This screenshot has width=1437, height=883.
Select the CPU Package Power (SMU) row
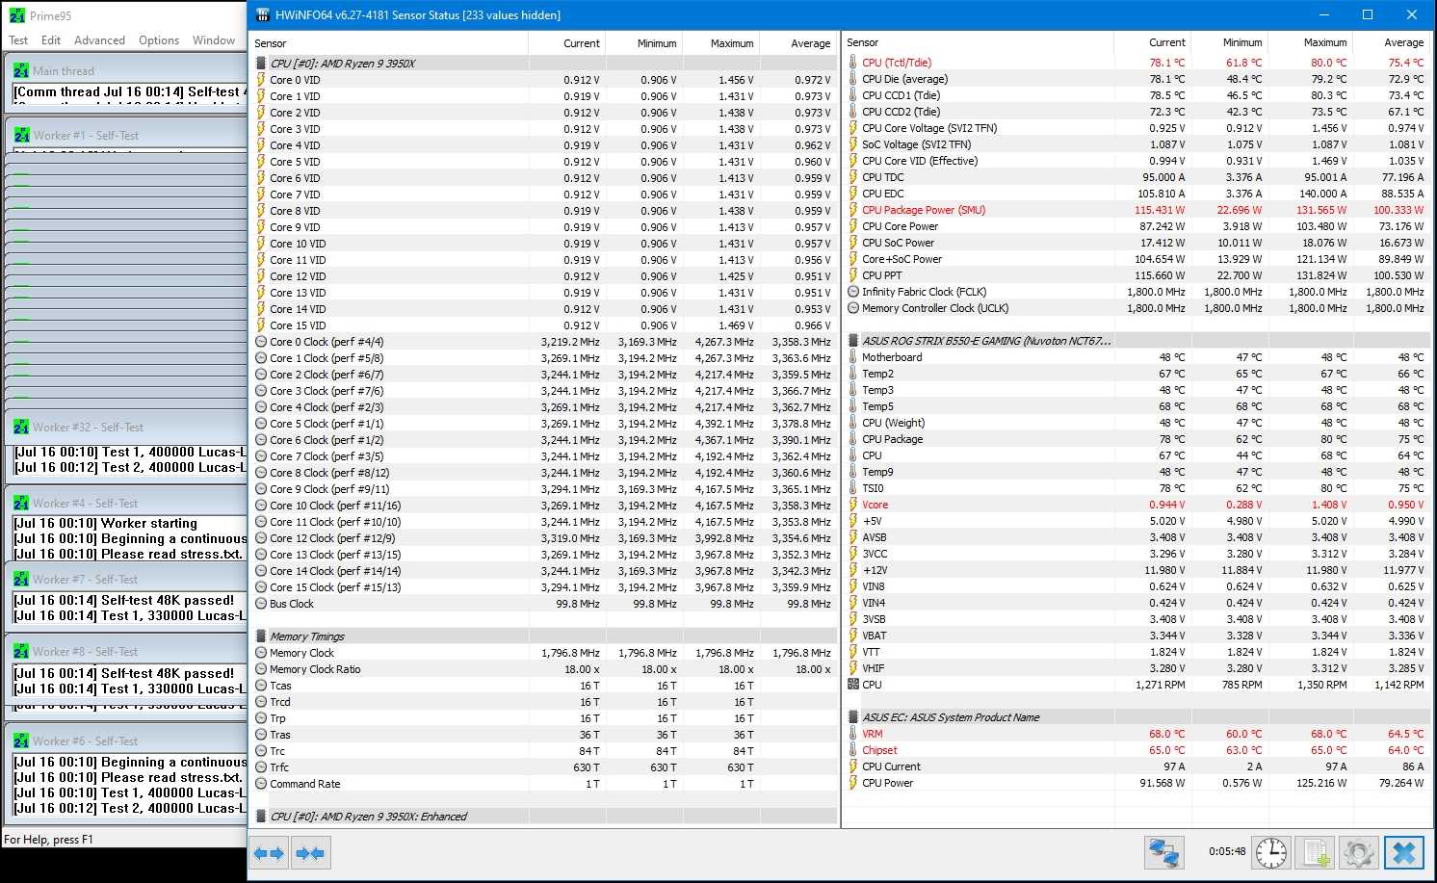[923, 210]
